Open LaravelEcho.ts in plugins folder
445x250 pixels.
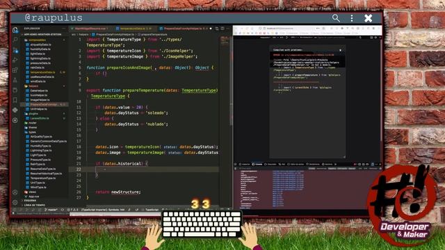click(x=40, y=118)
